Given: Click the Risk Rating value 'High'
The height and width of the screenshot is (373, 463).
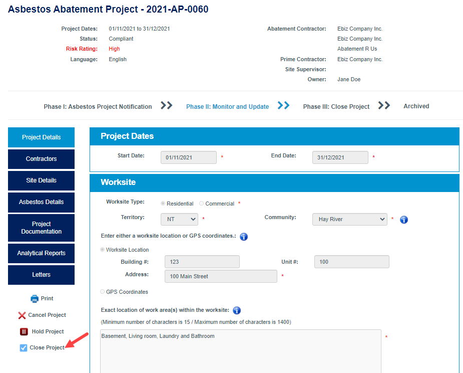Looking at the screenshot, I should pos(114,49).
